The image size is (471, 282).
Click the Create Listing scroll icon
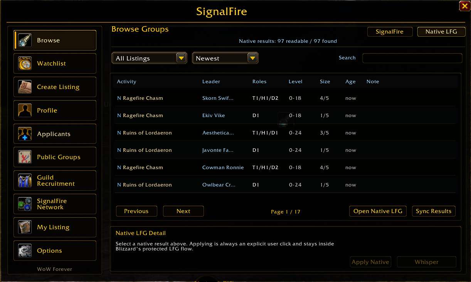pos(25,87)
